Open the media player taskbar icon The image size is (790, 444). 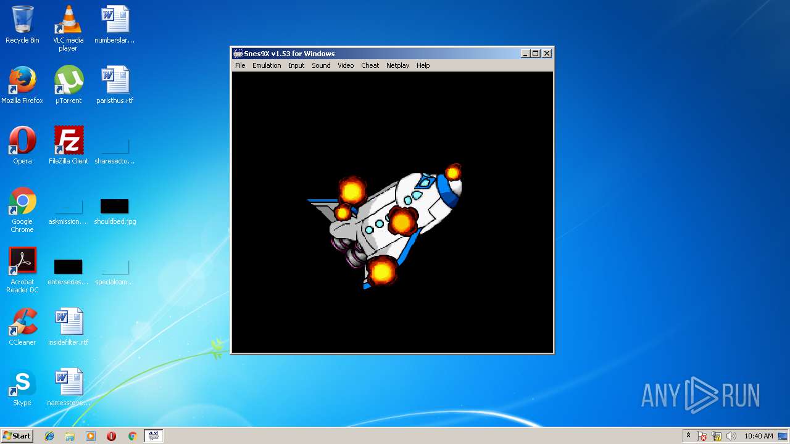(91, 436)
